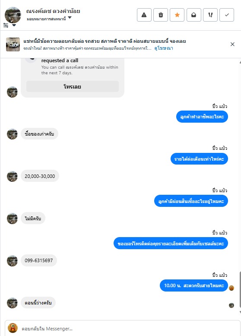Open the car ad thumbnail image

13,44
